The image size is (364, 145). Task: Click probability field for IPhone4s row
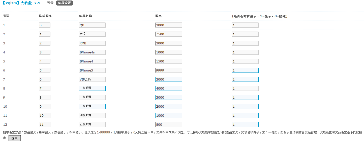[x=169, y=52]
